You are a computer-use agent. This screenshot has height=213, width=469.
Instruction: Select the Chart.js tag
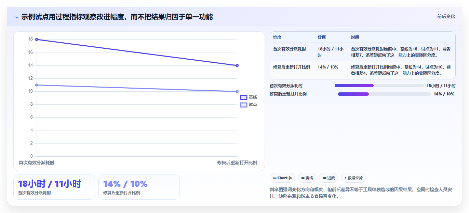(x=282, y=178)
